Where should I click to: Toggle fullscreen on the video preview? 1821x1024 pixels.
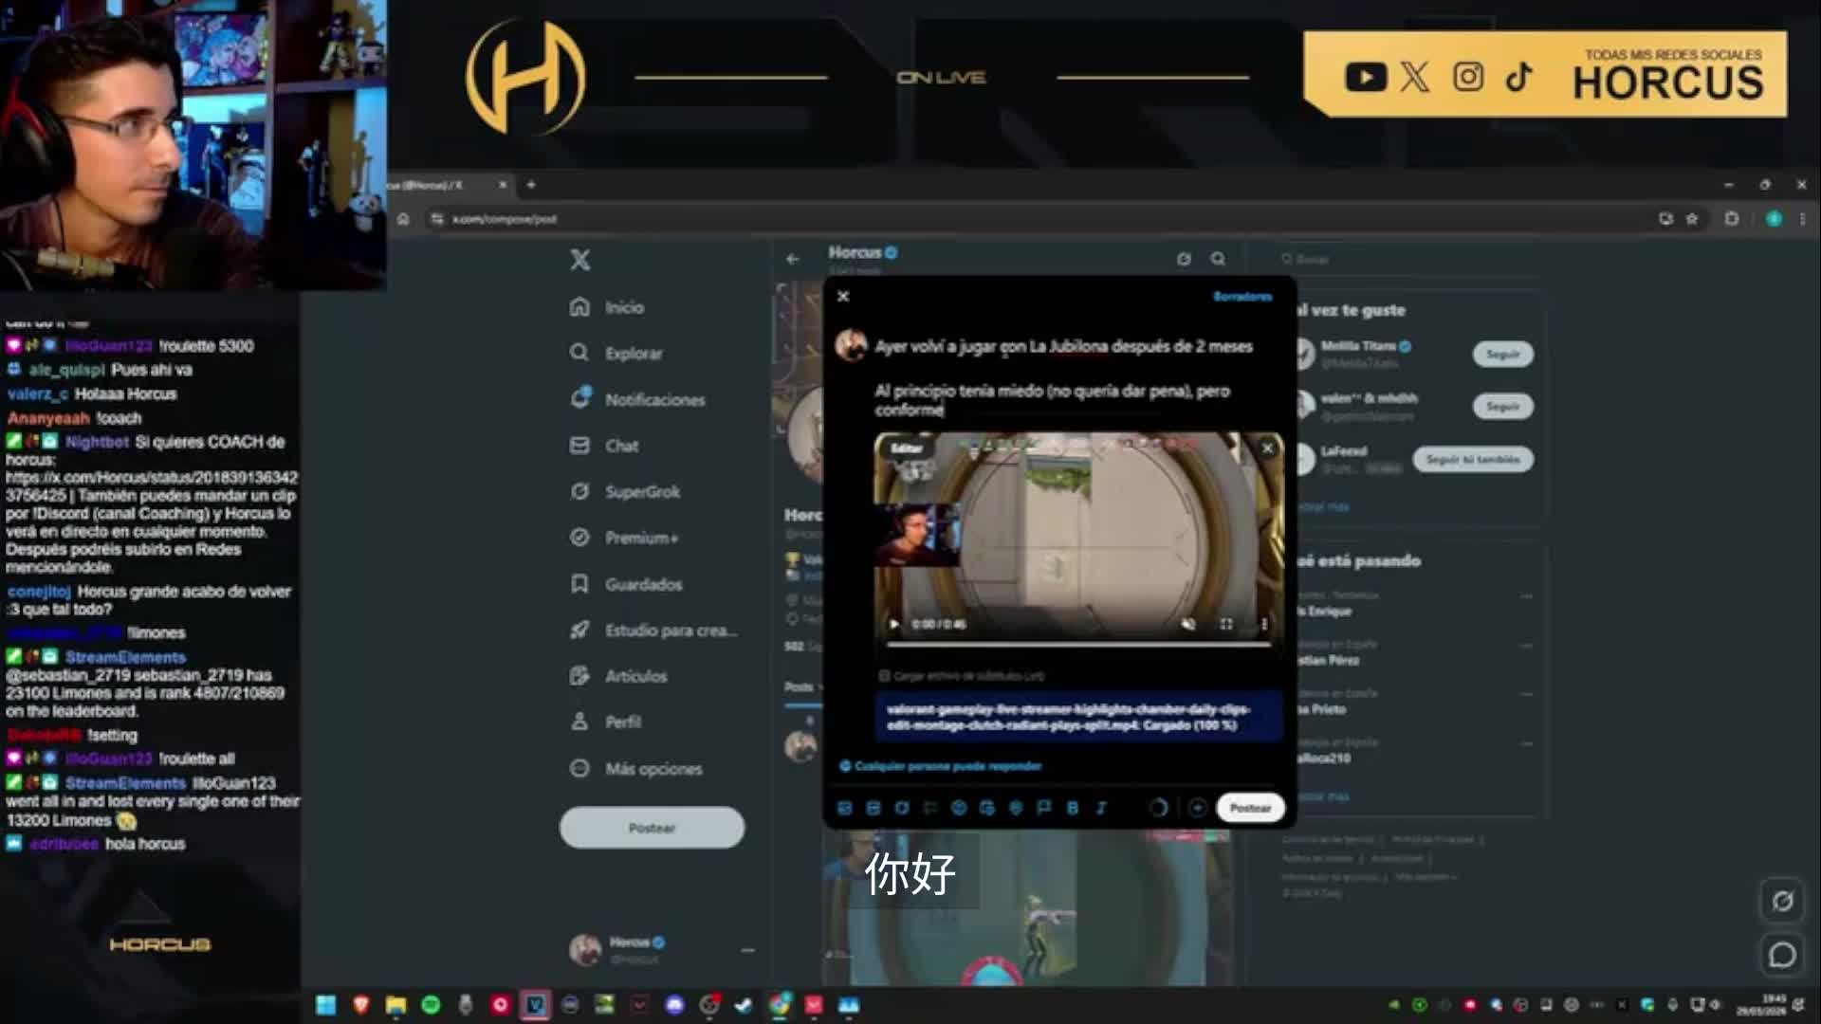1226,624
